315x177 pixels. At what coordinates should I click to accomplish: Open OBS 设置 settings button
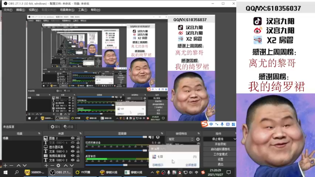coord(220,159)
